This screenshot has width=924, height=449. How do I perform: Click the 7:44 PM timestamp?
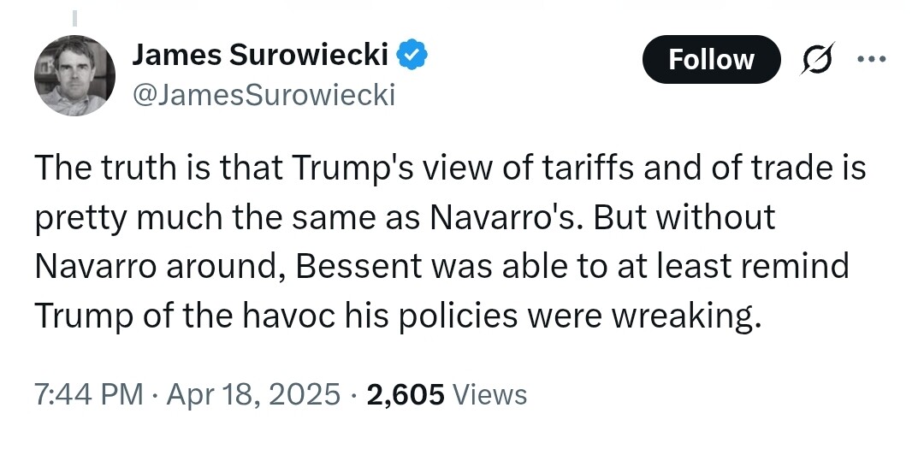pos(88,394)
